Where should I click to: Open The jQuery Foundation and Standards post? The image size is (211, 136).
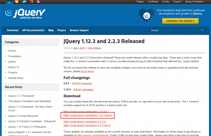30,101
